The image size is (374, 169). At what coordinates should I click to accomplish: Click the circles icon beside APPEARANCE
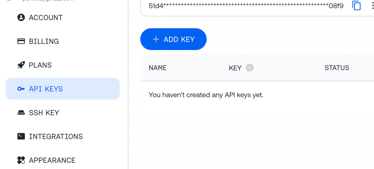(x=21, y=160)
